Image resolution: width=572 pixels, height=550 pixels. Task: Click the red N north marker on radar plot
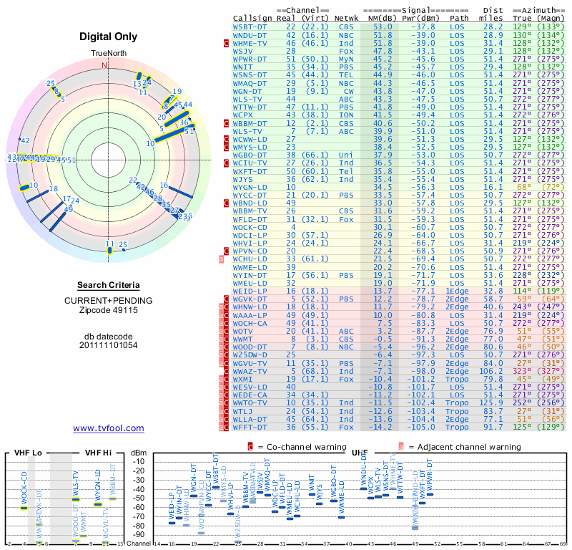104,65
